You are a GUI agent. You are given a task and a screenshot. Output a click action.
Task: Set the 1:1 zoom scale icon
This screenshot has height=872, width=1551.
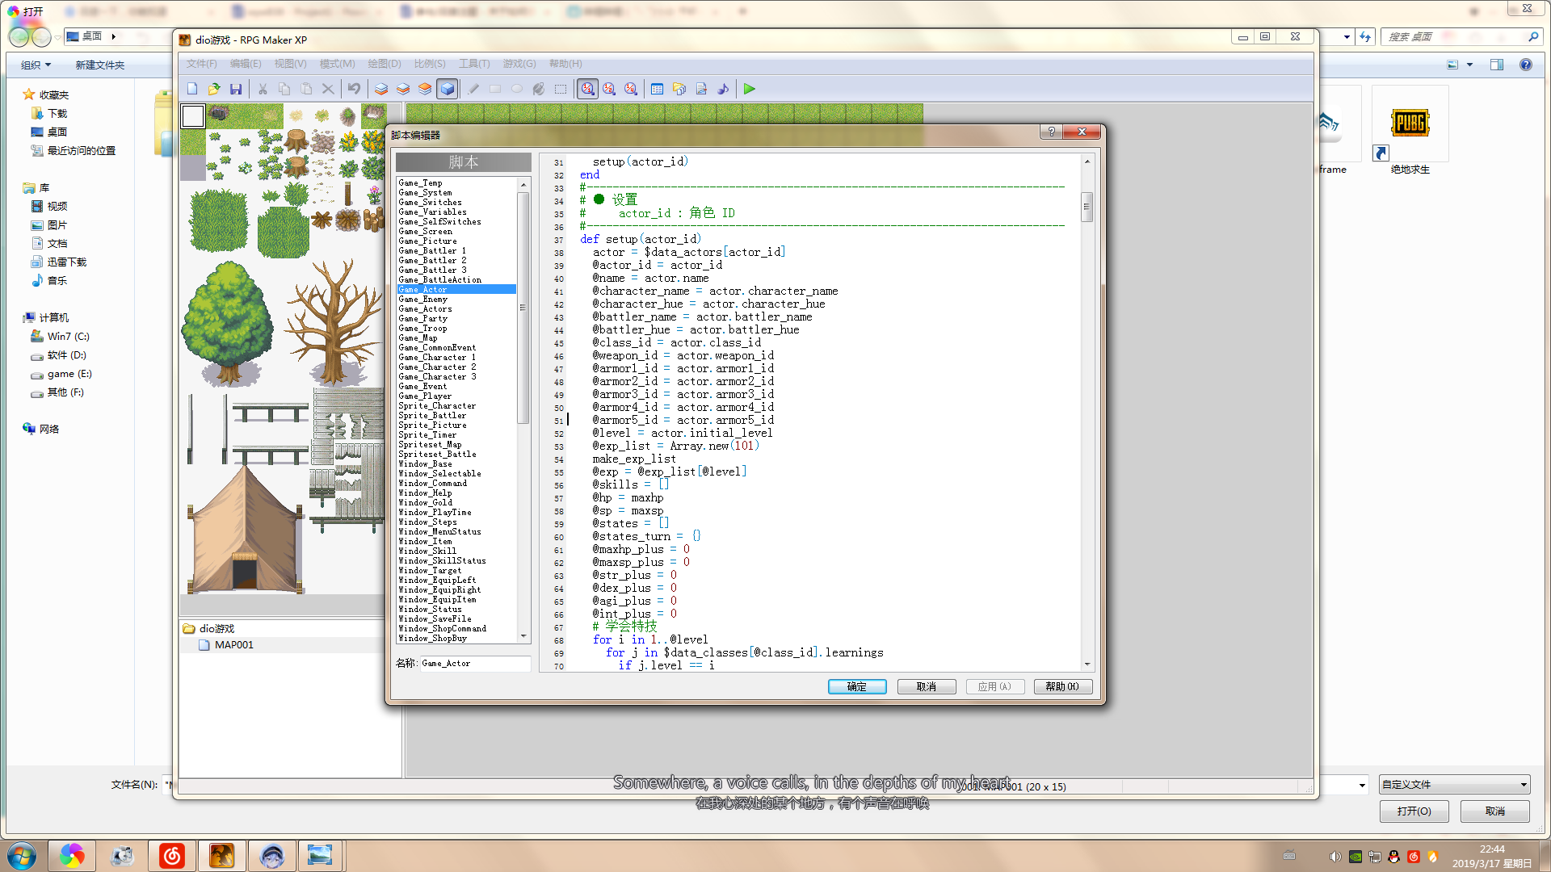click(x=588, y=89)
